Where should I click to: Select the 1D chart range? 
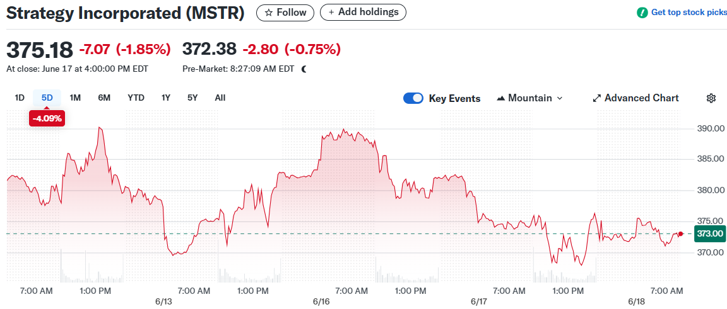20,98
